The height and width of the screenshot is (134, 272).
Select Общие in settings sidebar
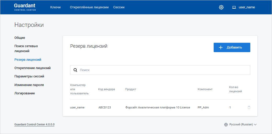[20, 38]
